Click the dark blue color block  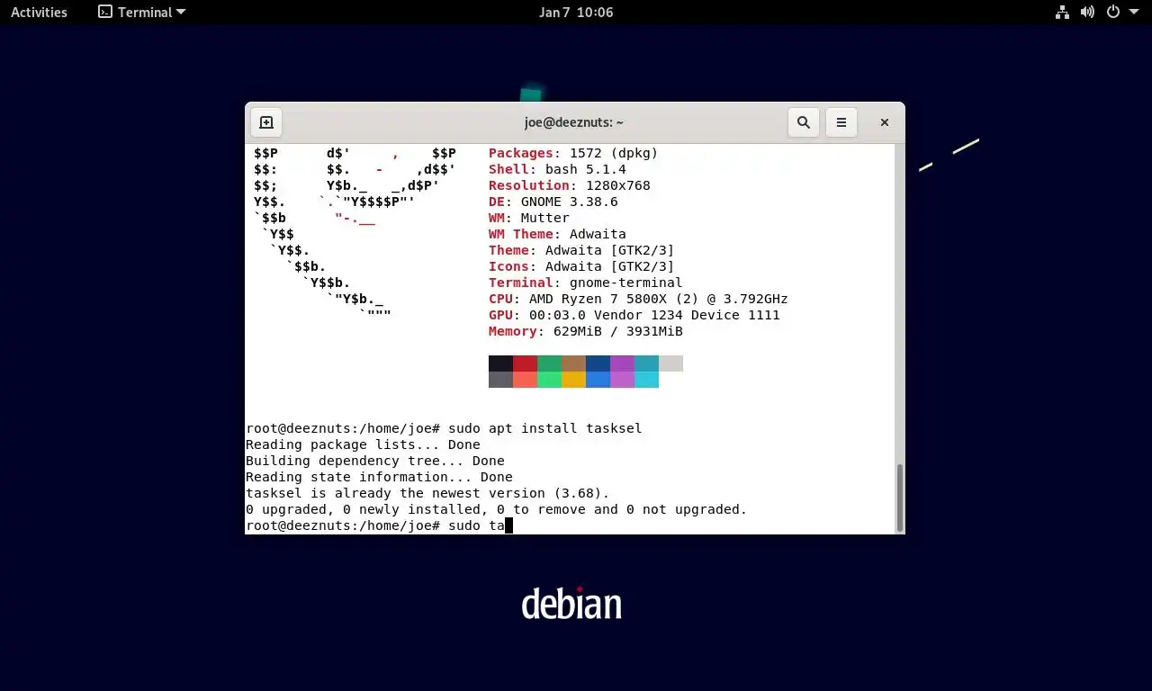pyautogui.click(x=598, y=363)
